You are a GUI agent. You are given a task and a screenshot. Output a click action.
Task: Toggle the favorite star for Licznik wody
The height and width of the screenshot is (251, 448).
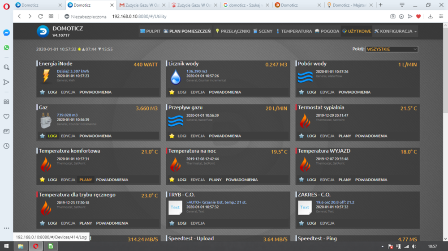[x=172, y=92]
